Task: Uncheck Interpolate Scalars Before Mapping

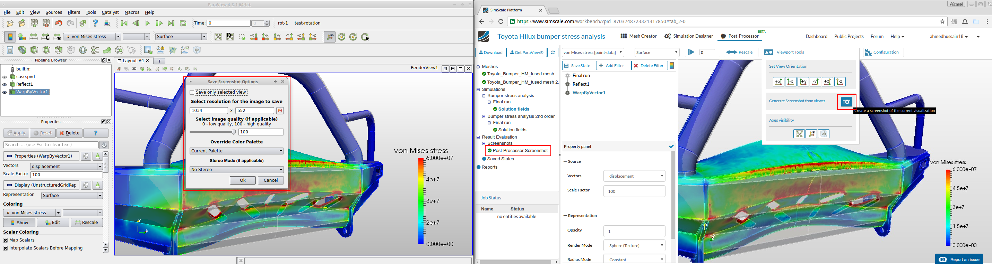Action: pyautogui.click(x=6, y=248)
